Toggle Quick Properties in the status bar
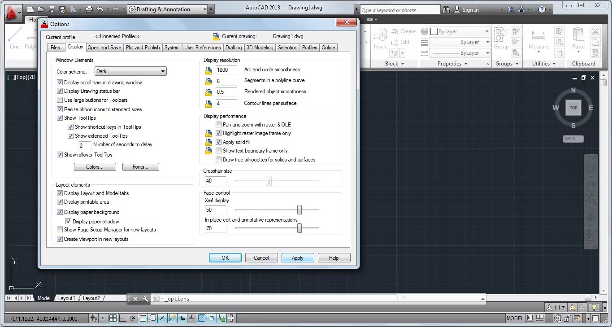 (212, 318)
